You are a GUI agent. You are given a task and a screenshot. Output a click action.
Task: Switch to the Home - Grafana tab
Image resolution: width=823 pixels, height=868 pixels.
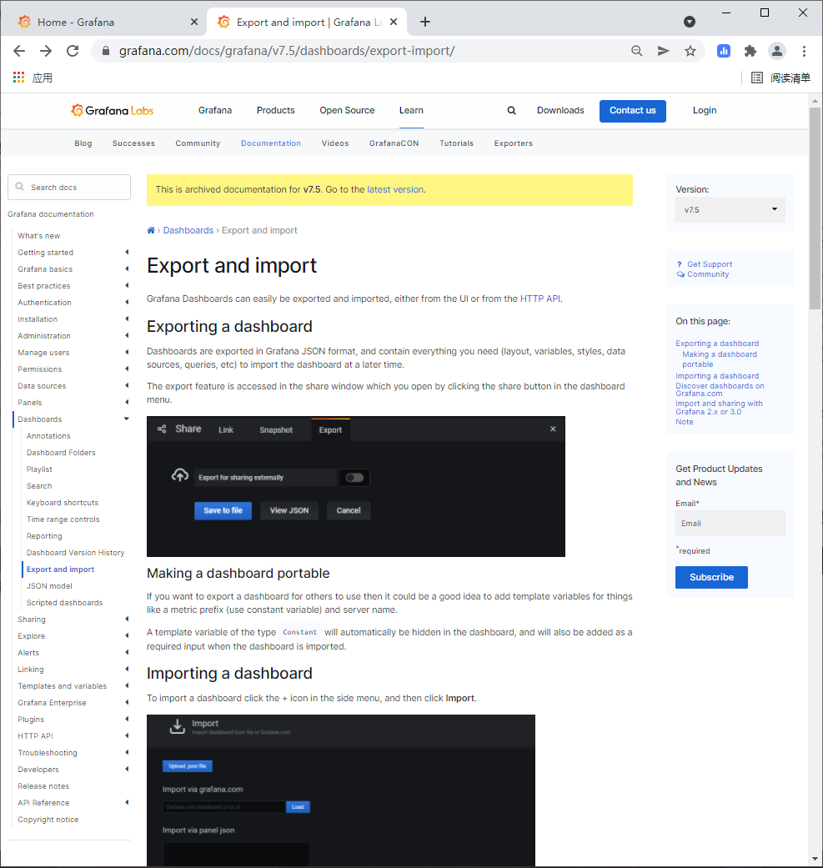click(x=105, y=22)
